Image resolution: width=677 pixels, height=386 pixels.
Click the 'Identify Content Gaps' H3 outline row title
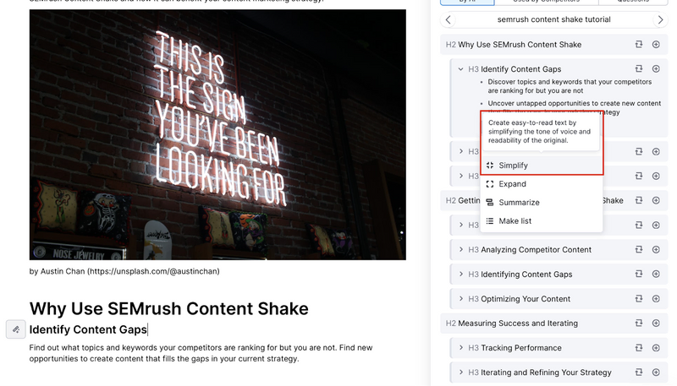pos(520,69)
